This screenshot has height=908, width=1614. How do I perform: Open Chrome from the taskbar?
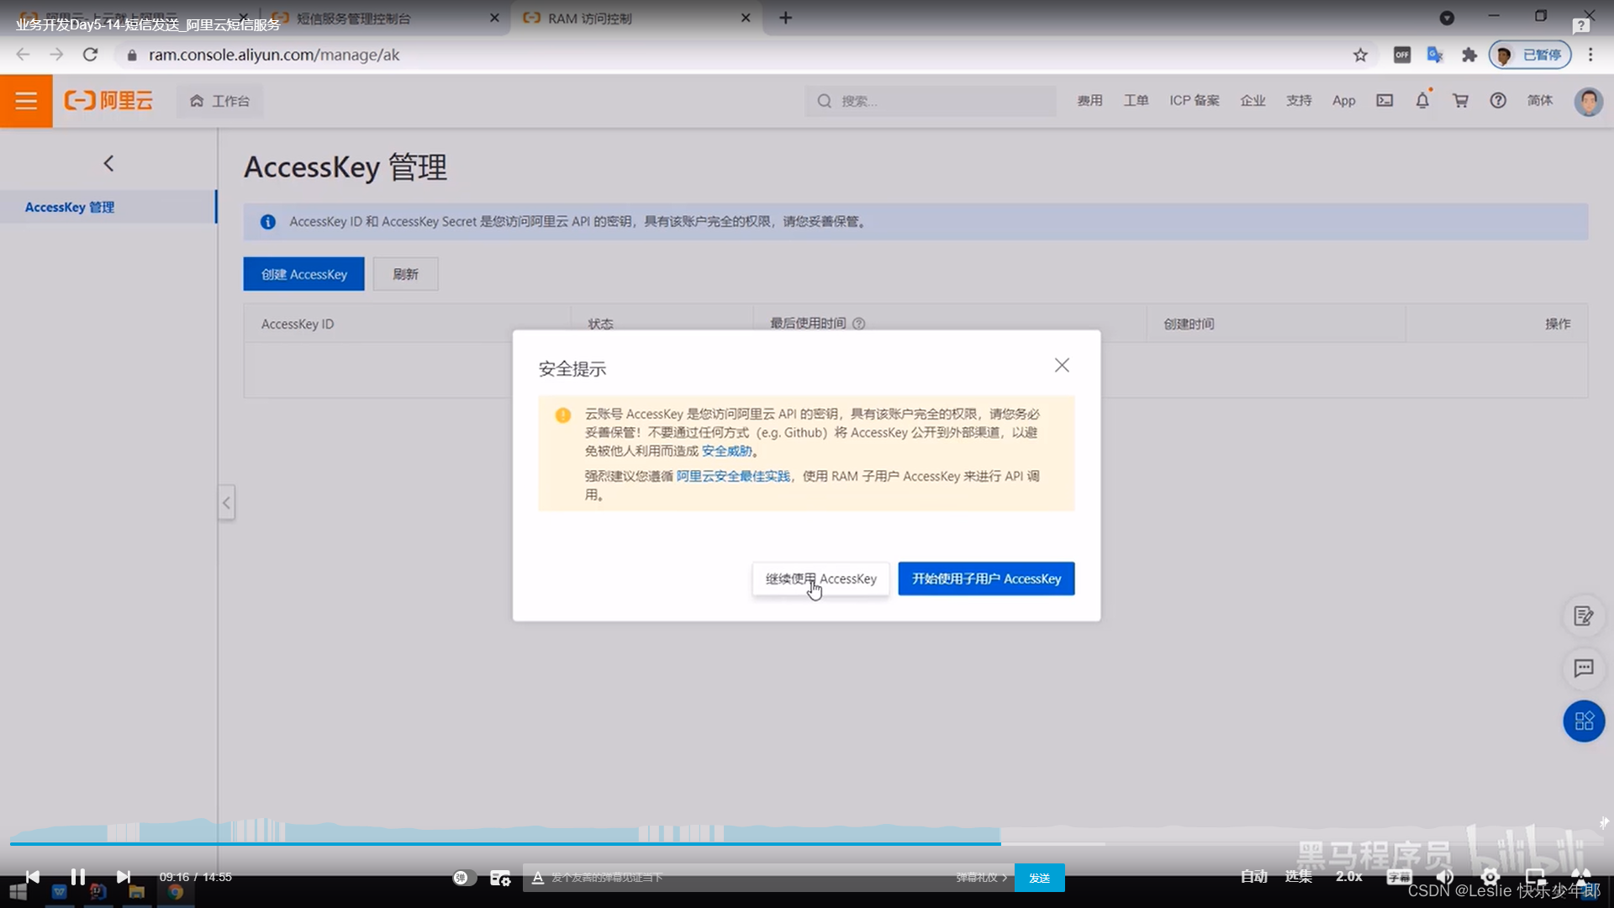176,891
